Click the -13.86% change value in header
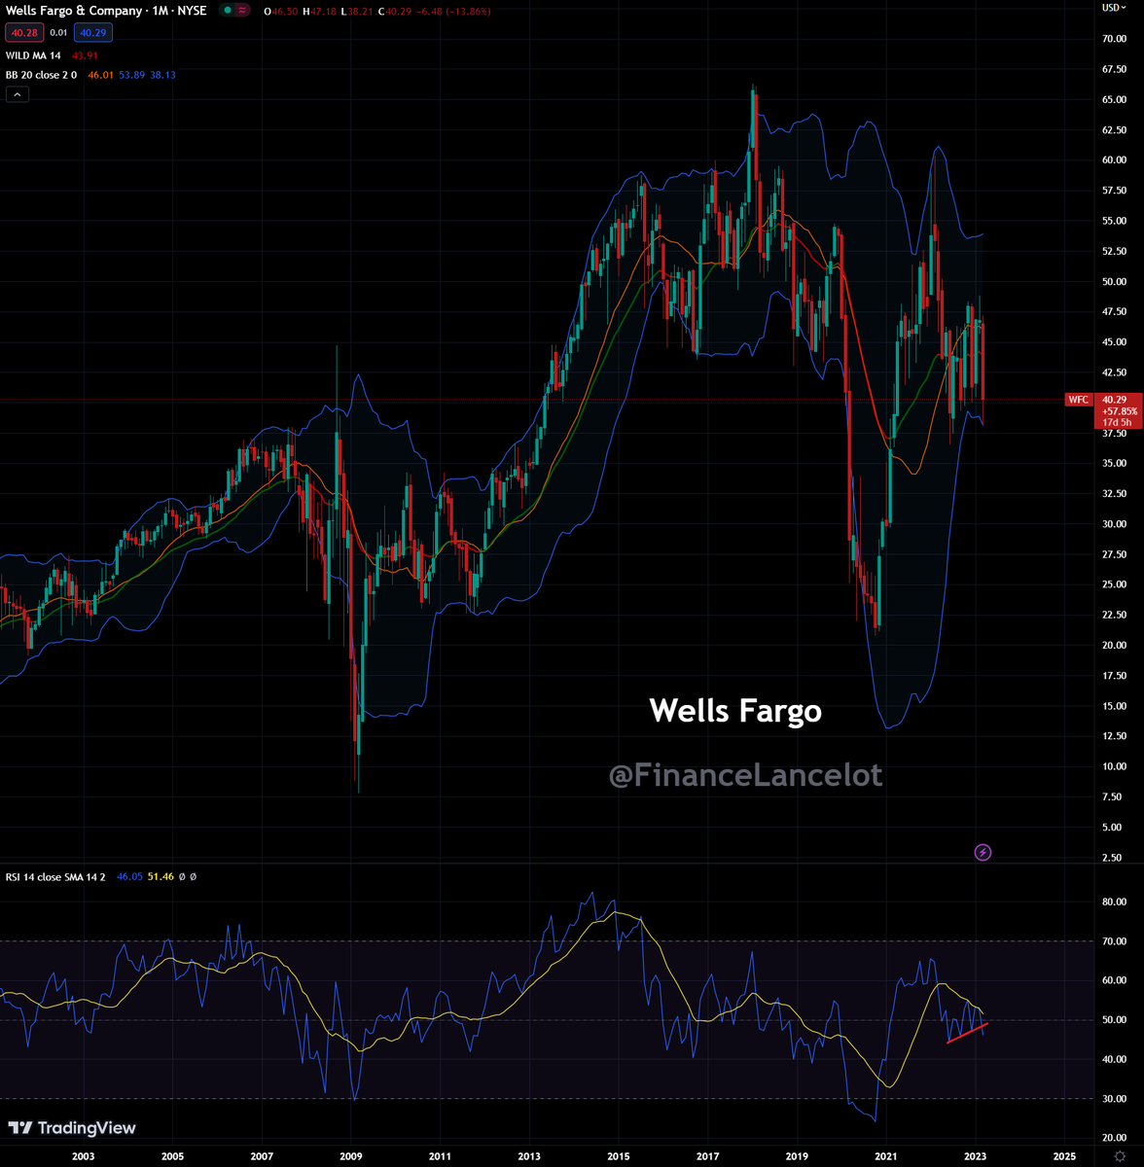Viewport: 1144px width, 1167px height. click(x=469, y=12)
